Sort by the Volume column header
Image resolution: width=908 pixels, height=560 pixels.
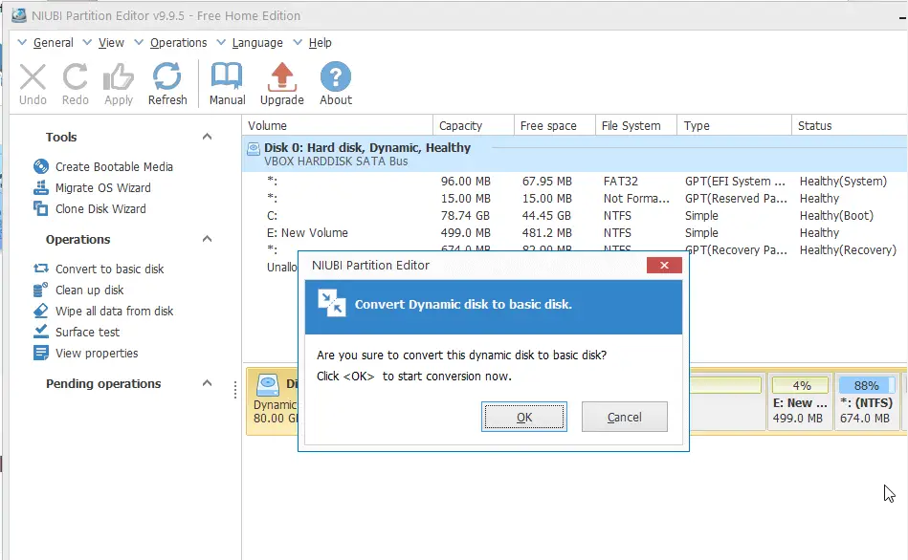pos(338,125)
